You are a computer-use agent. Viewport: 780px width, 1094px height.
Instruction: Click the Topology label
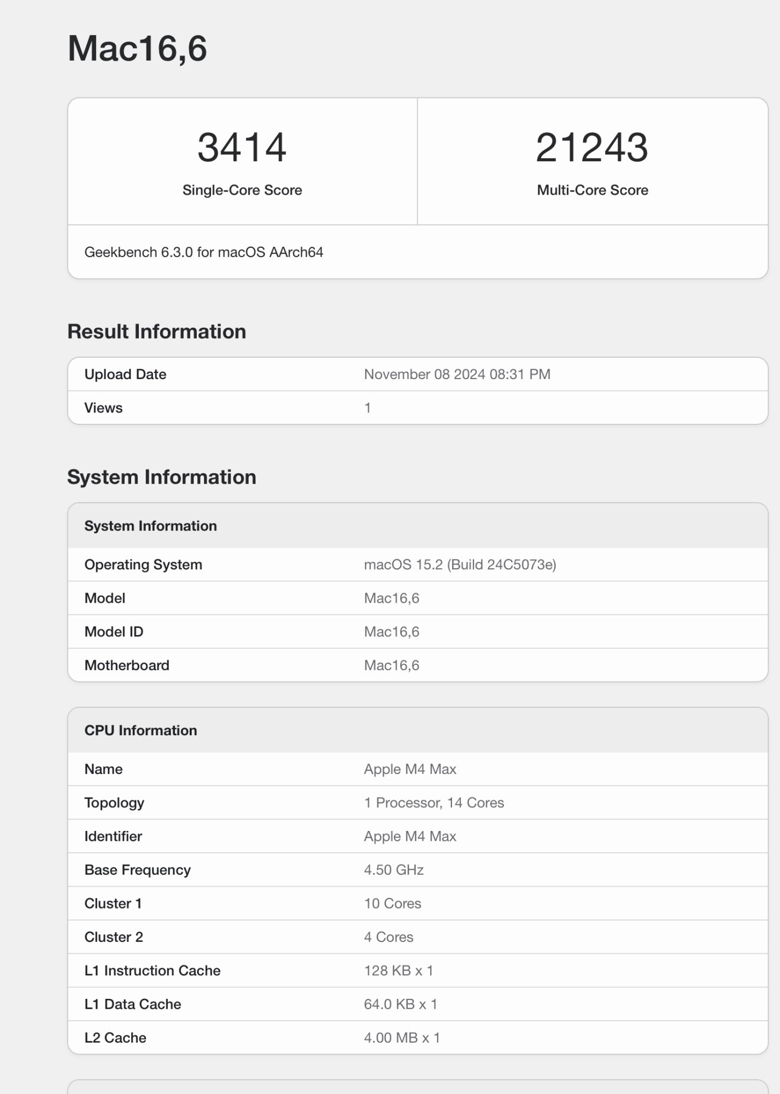coord(114,802)
